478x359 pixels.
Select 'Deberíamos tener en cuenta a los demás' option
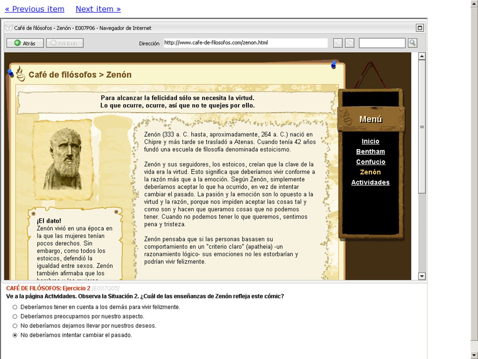click(15, 307)
